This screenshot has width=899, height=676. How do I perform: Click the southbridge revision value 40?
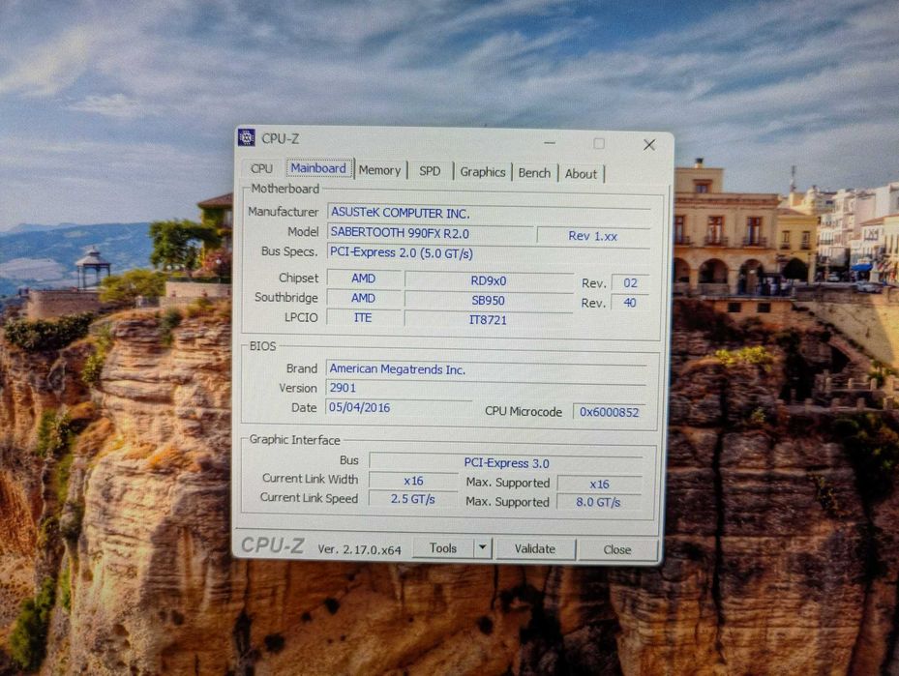point(630,303)
